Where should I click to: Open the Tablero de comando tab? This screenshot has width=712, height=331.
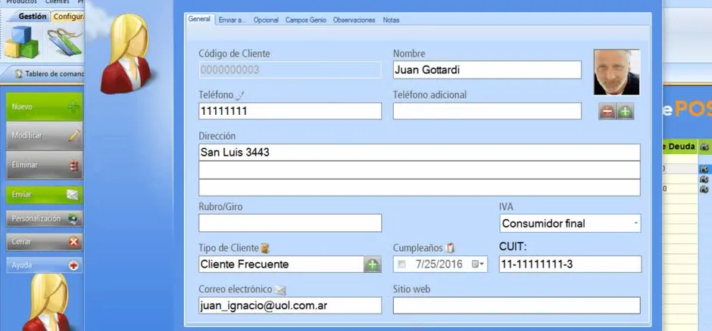[x=50, y=74]
